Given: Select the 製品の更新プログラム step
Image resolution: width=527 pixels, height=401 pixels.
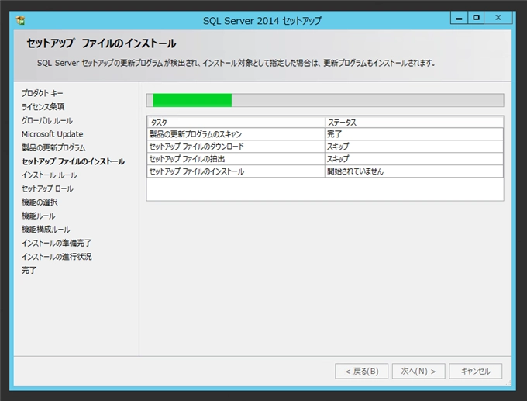Looking at the screenshot, I should 53,147.
